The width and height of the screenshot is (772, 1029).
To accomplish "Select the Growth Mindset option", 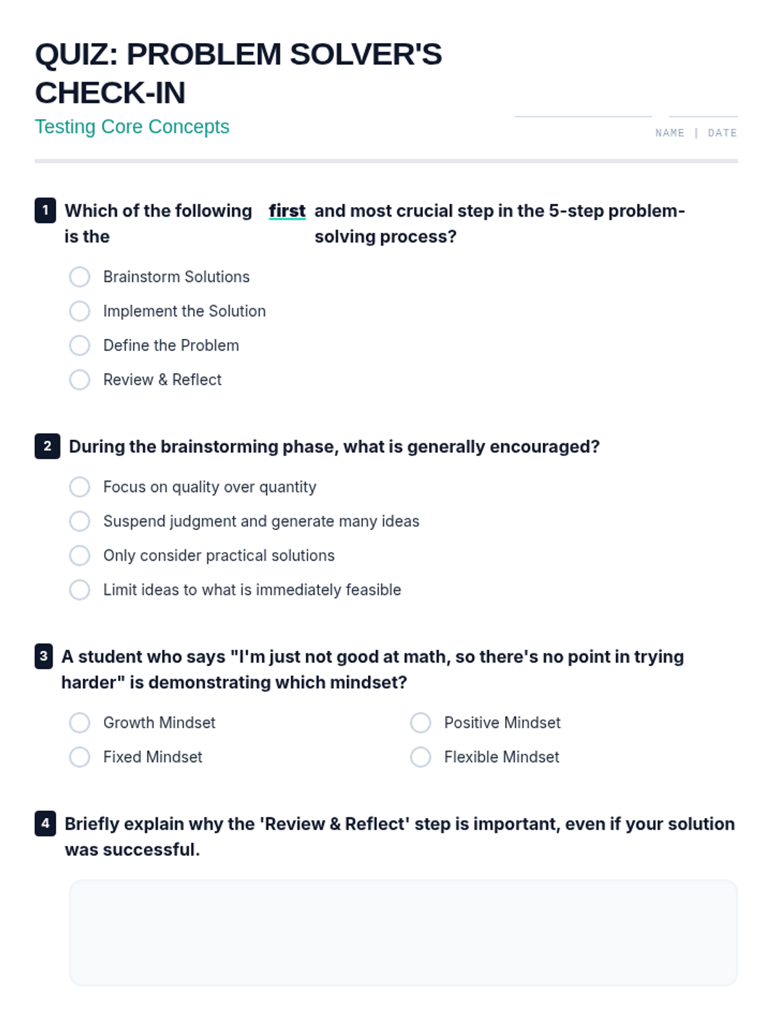I will pos(80,723).
